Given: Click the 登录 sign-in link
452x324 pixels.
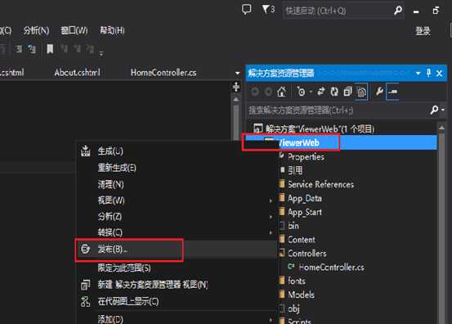Looking at the screenshot, I should pos(423,31).
